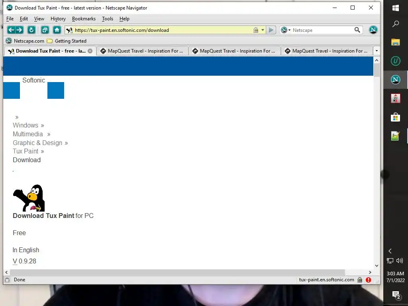The image size is (408, 306).
Task: Click the network icon in the system tray
Action: (390, 261)
